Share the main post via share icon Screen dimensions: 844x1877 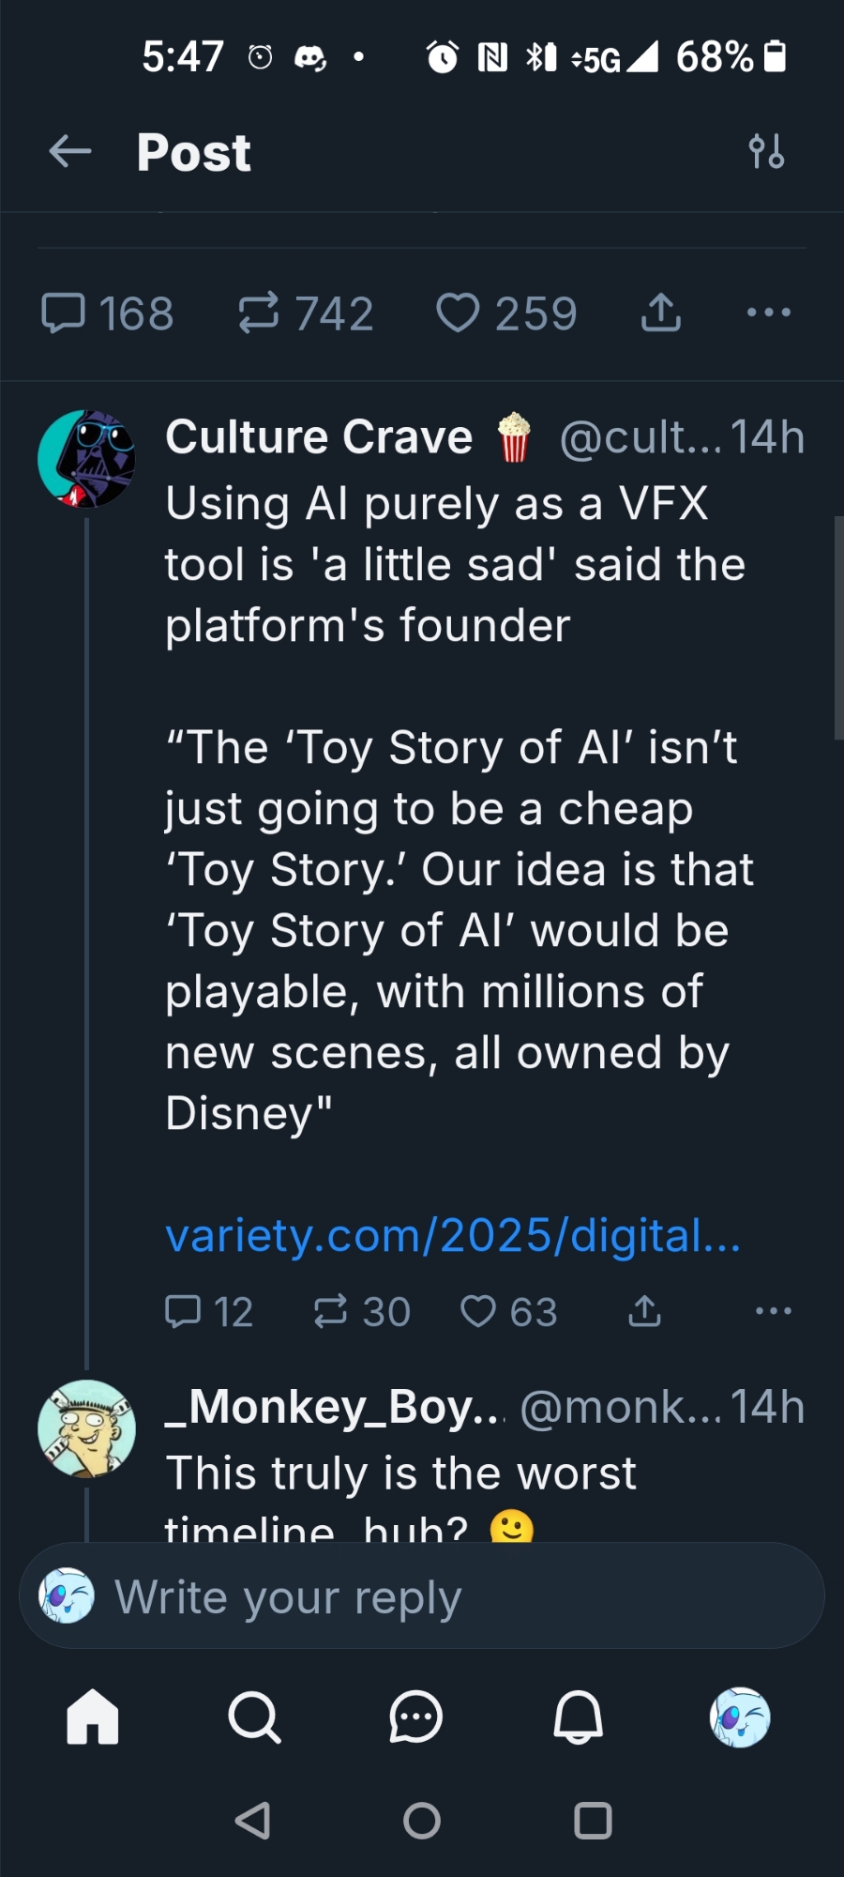661,313
